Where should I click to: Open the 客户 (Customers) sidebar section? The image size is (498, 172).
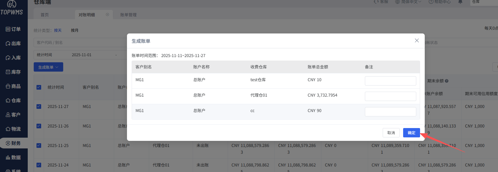pos(13,115)
